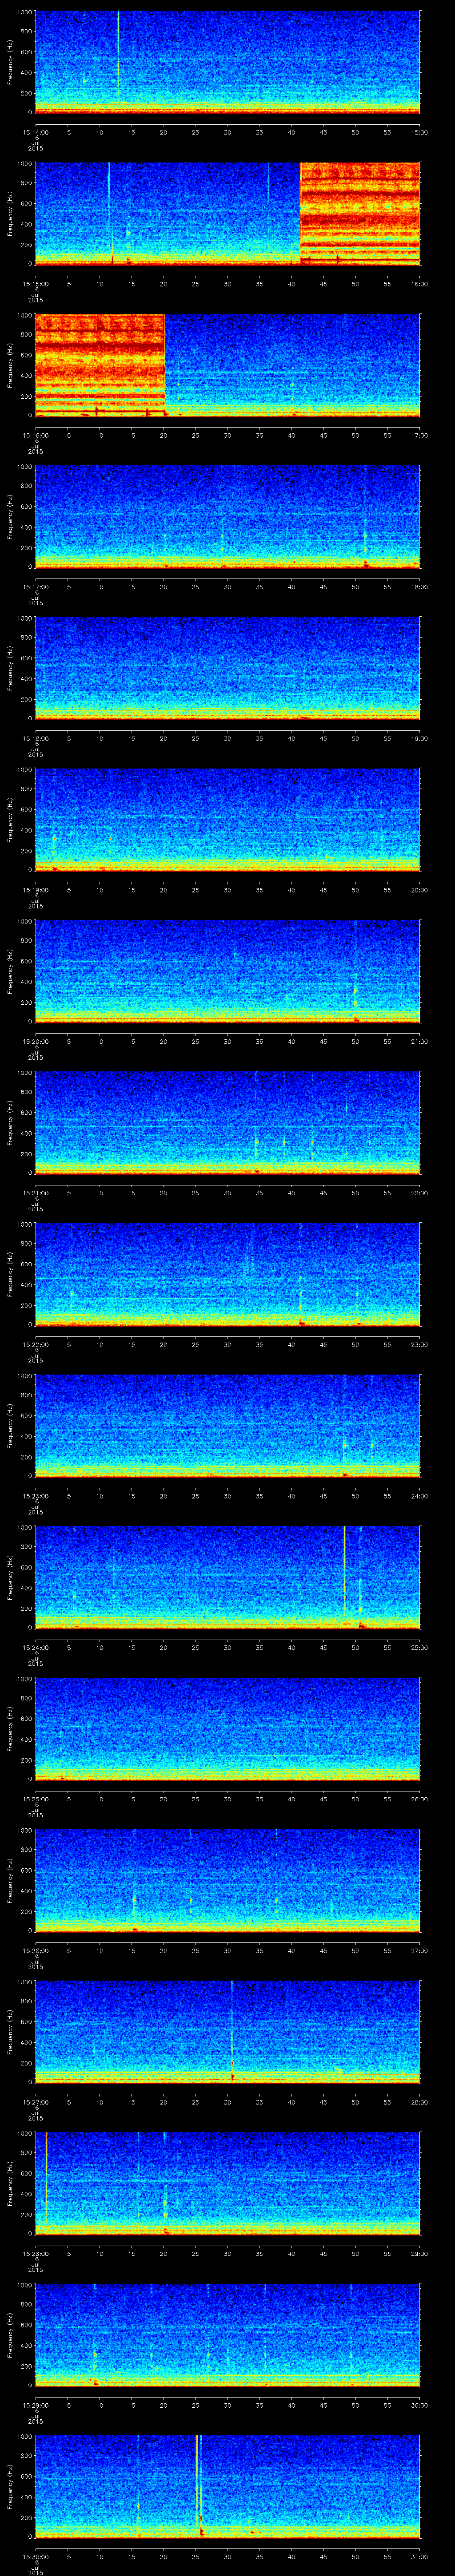The width and height of the screenshot is (455, 2576).
Task: Open the spectrogram spanning 15:16:00 to 15:17:00
Action: coord(228,365)
